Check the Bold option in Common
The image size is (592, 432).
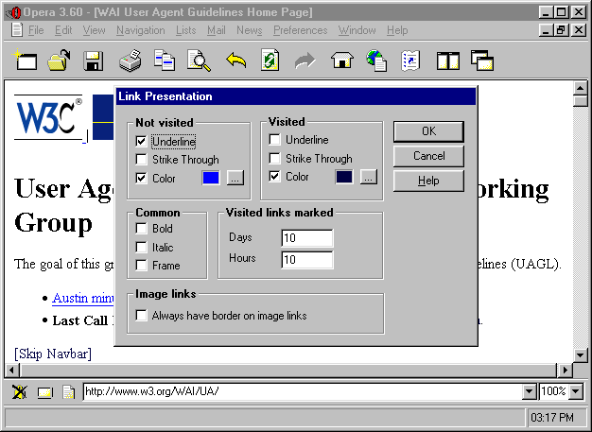(142, 229)
